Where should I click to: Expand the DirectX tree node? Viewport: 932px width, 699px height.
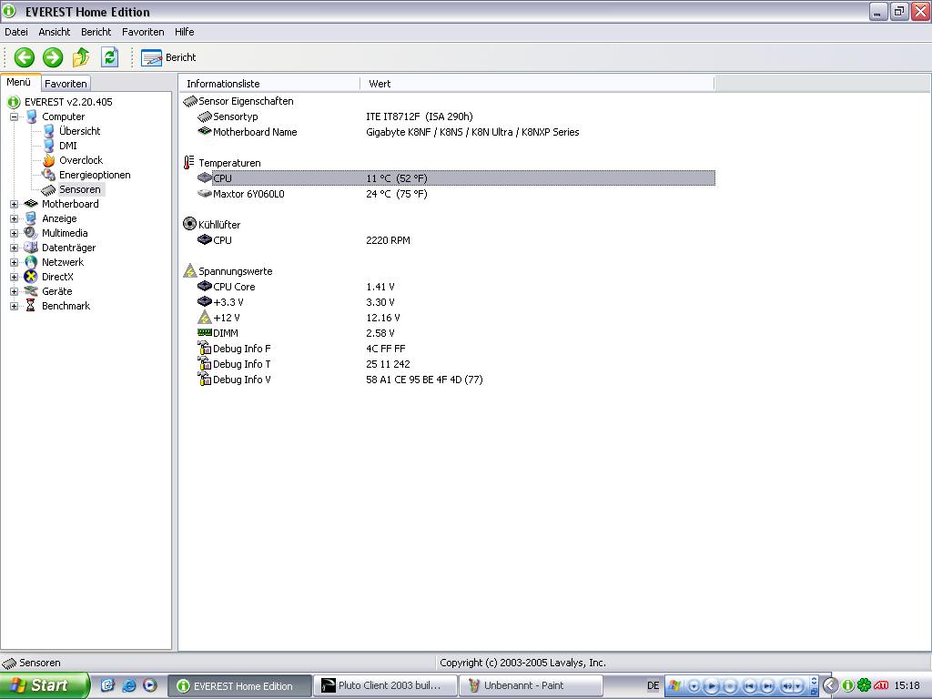point(14,277)
